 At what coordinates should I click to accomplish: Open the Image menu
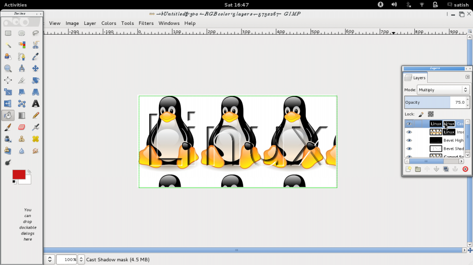click(x=72, y=23)
